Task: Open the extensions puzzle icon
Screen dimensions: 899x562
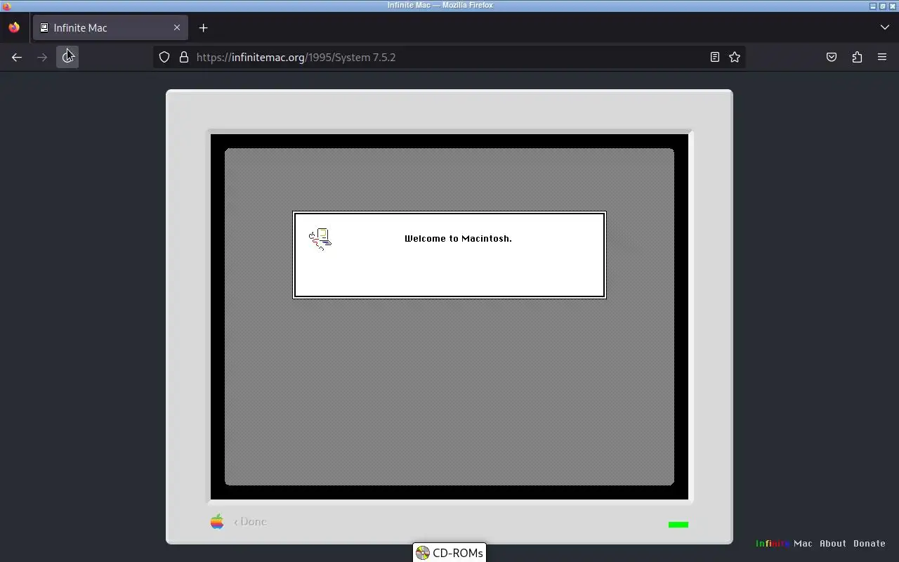Action: click(x=857, y=58)
